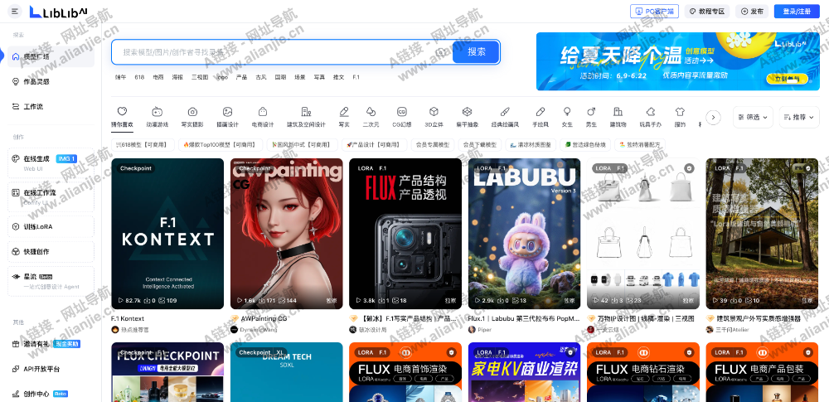Select the 会员下载模型 filter chip
This screenshot has height=402, width=829.
click(479, 144)
